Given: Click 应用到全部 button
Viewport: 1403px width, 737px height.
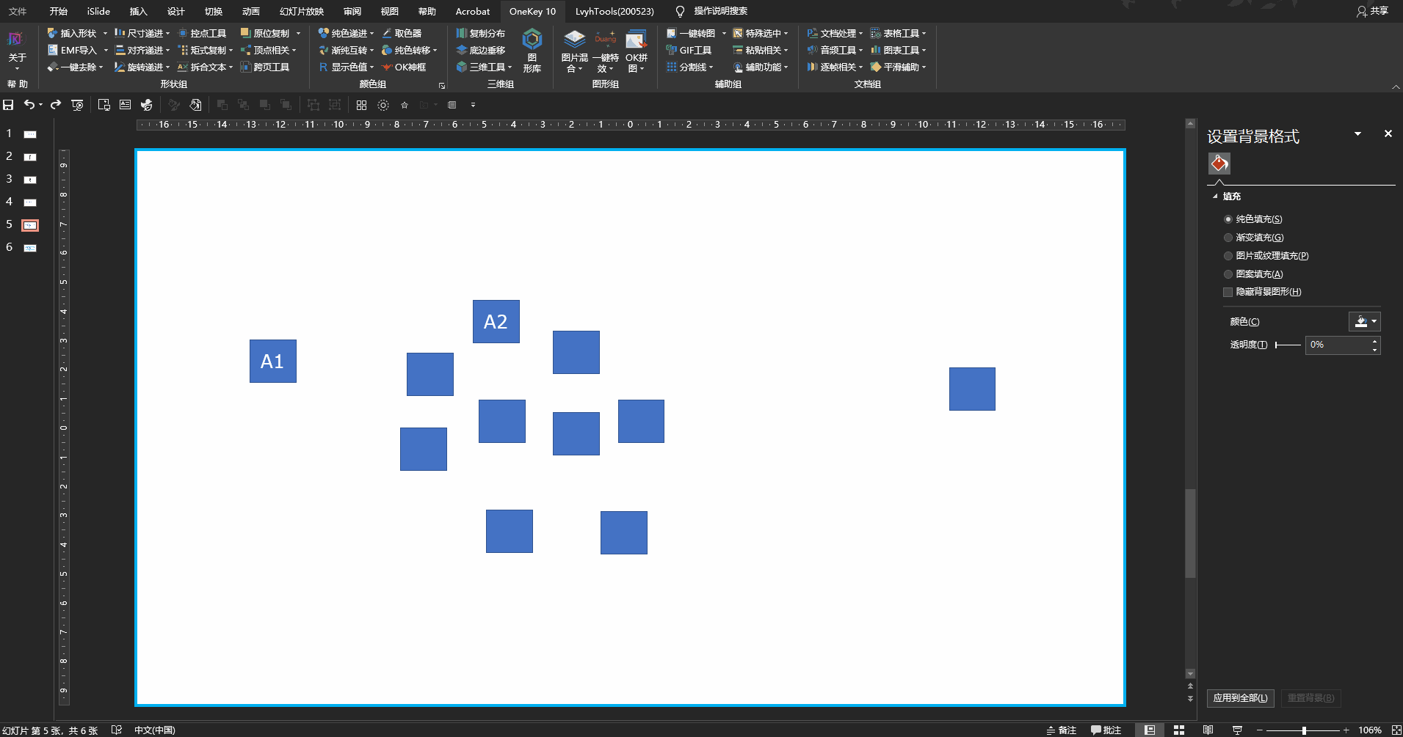Looking at the screenshot, I should pyautogui.click(x=1240, y=698).
